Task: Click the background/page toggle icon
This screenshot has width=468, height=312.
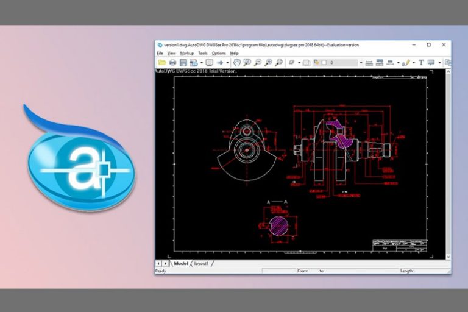Action: coord(307,63)
